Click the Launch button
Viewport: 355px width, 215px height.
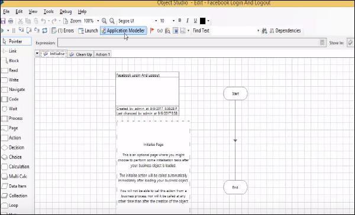click(88, 31)
